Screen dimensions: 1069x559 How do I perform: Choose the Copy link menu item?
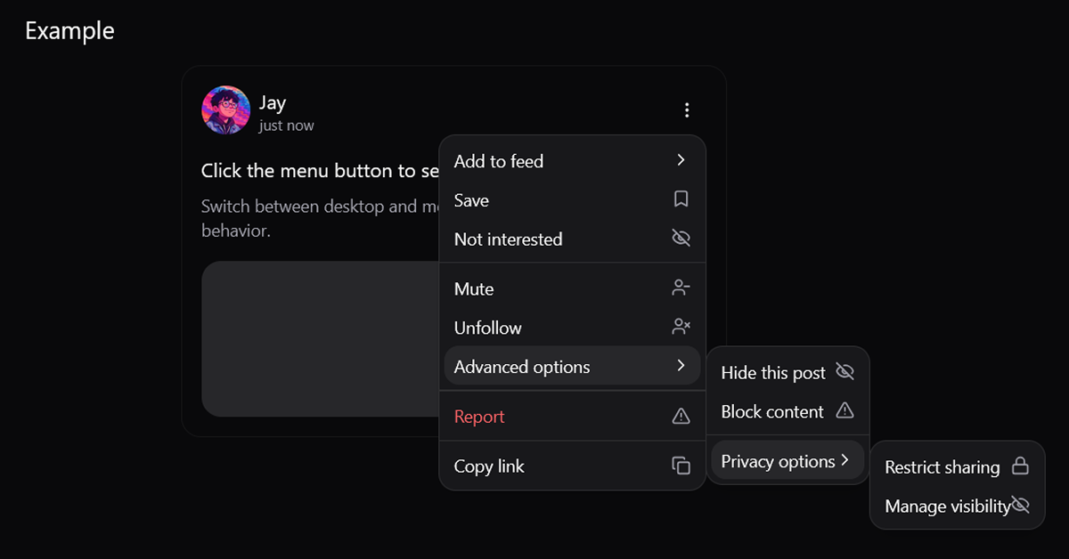[489, 466]
